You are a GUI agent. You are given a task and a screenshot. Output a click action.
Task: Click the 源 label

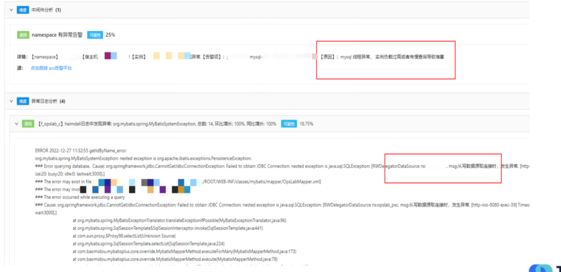(x=20, y=68)
